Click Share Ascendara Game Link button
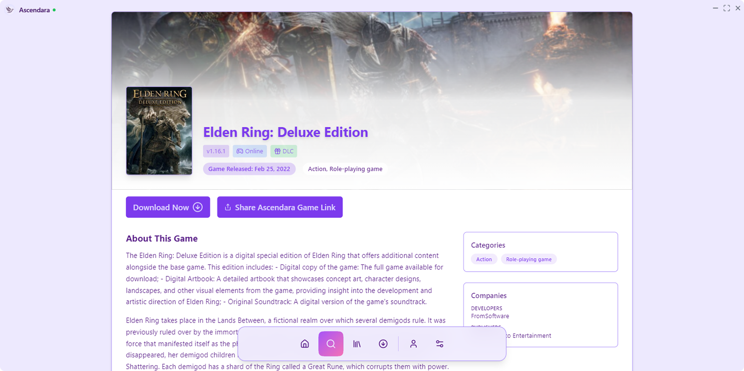744x371 pixels. 280,207
